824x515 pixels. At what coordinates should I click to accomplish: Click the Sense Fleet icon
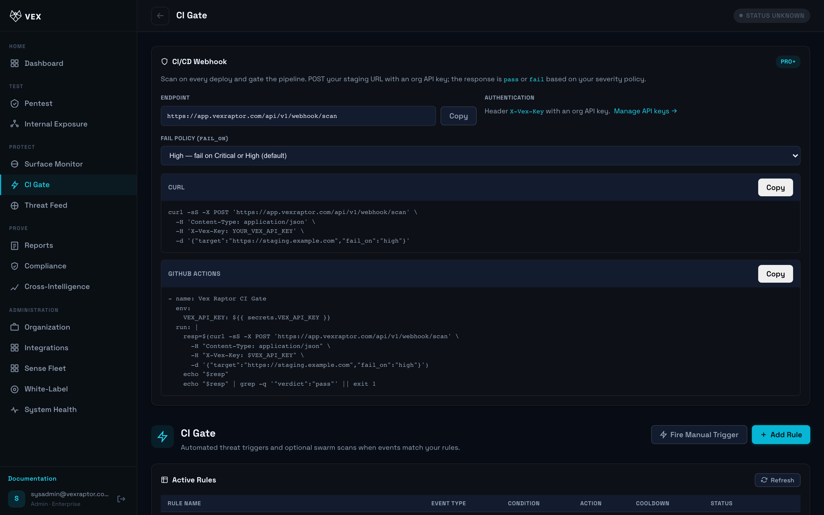[x=15, y=368]
